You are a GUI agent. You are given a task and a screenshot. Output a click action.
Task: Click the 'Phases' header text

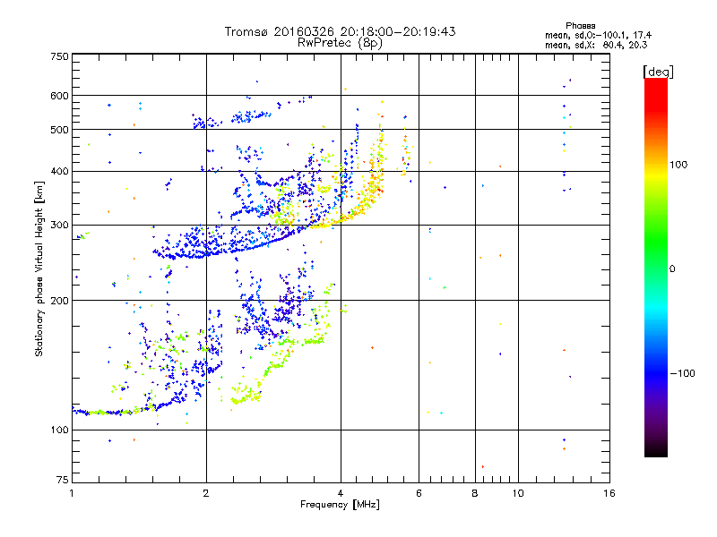[580, 26]
